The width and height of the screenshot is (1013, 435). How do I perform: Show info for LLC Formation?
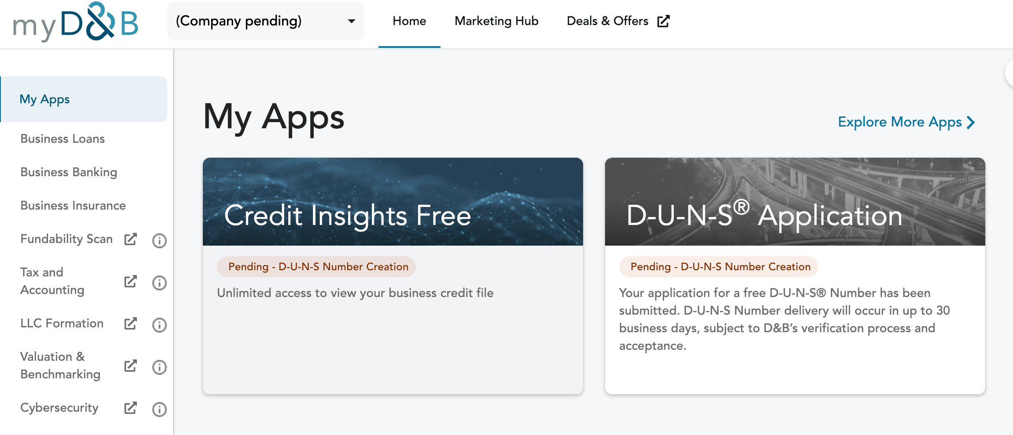(159, 325)
